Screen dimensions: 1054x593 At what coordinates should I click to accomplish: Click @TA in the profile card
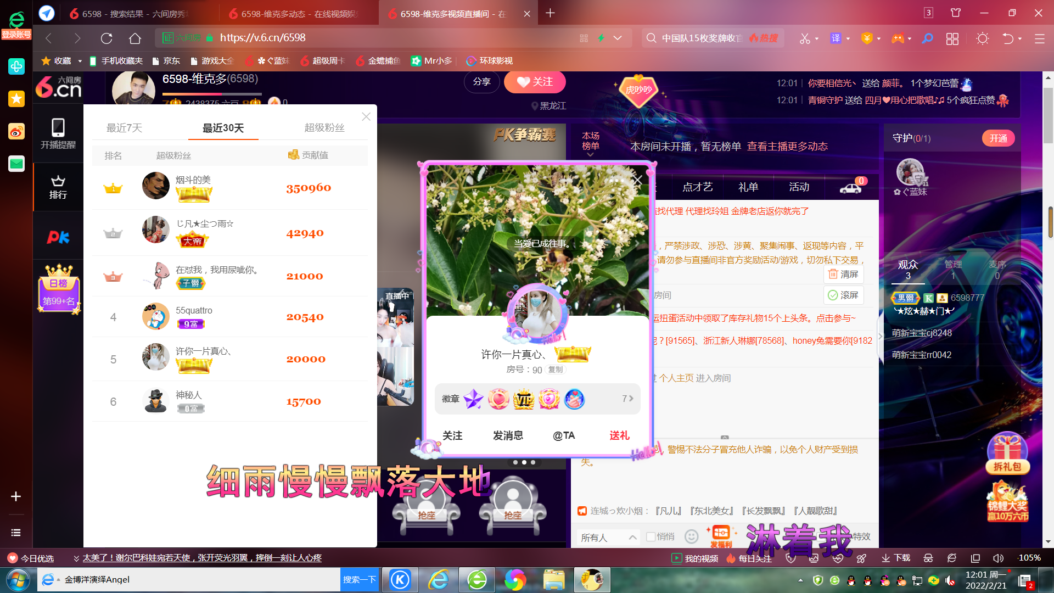564,435
